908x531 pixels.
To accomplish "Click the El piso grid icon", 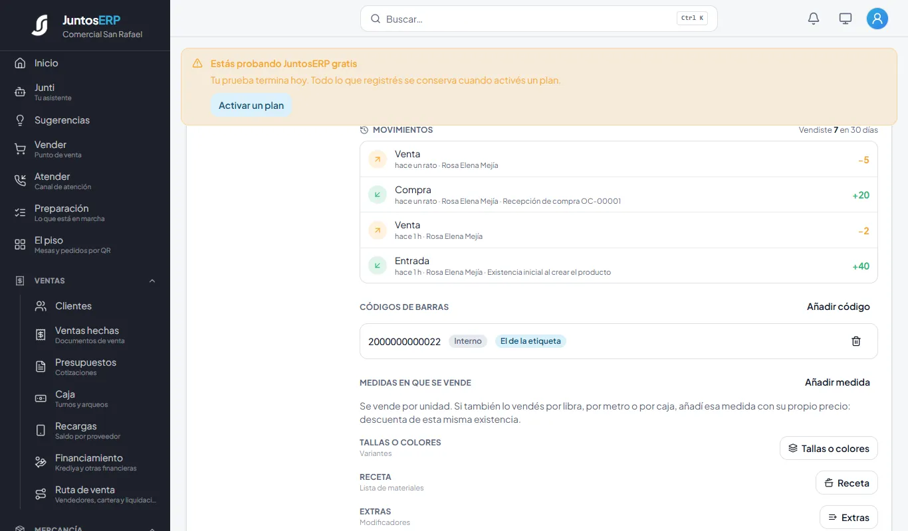I will [x=20, y=245].
